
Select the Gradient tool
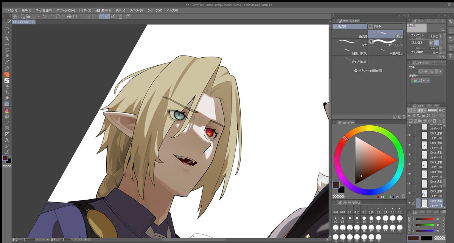[7, 116]
